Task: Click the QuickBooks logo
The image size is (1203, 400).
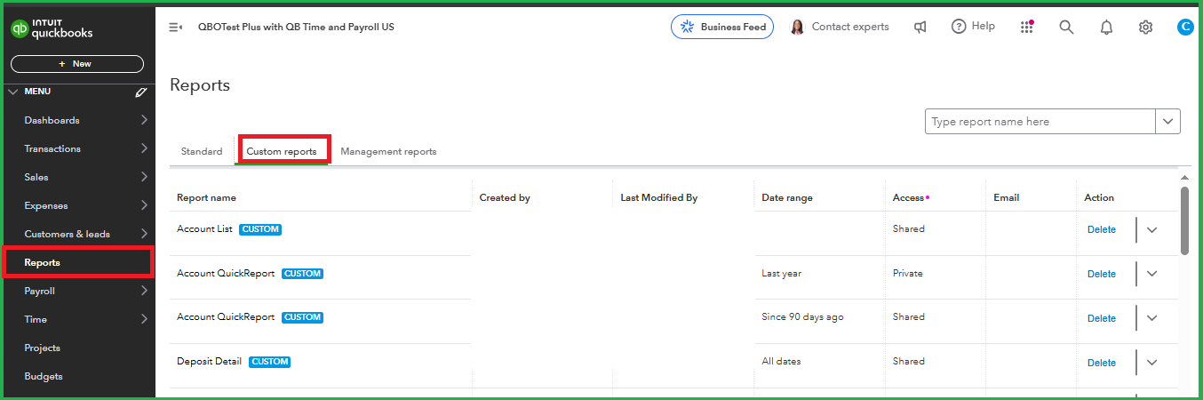Action: click(x=52, y=28)
